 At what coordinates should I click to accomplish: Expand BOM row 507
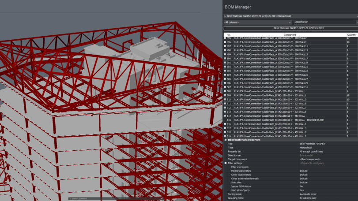click(225, 87)
